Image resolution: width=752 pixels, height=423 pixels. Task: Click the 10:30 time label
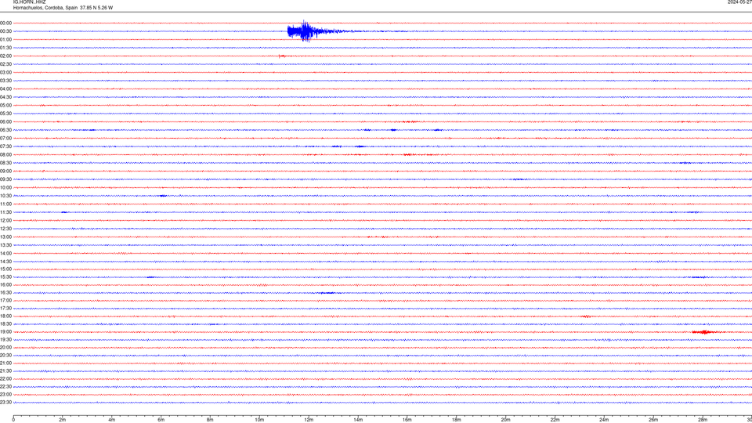click(x=5, y=196)
